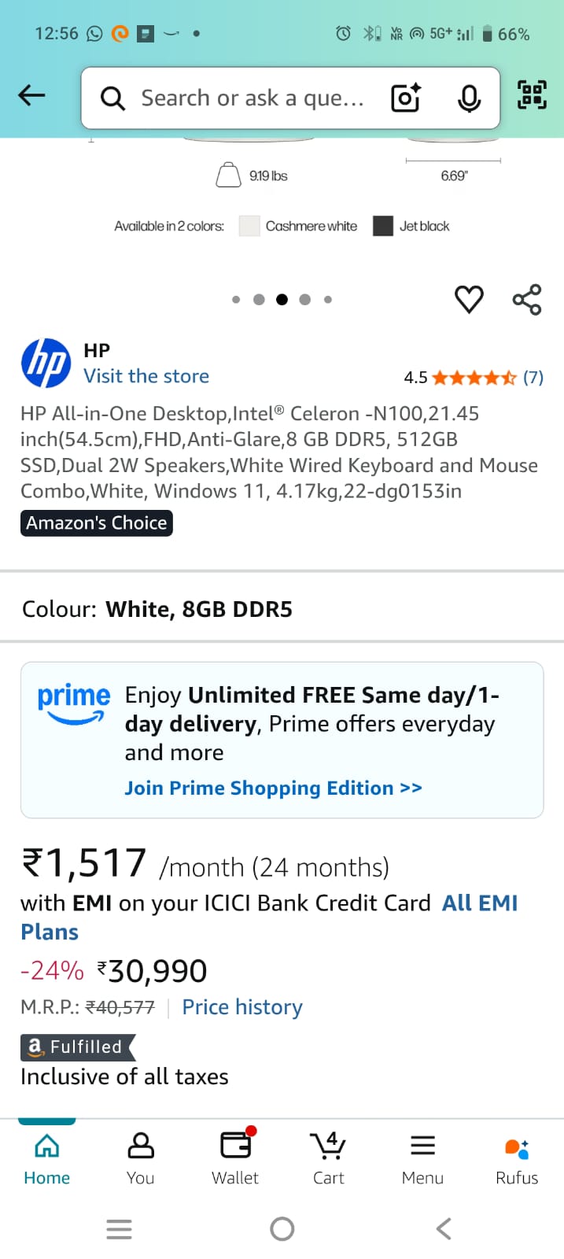Open the 4.5 star ratings reviews
The image size is (564, 1259).
[x=474, y=378]
